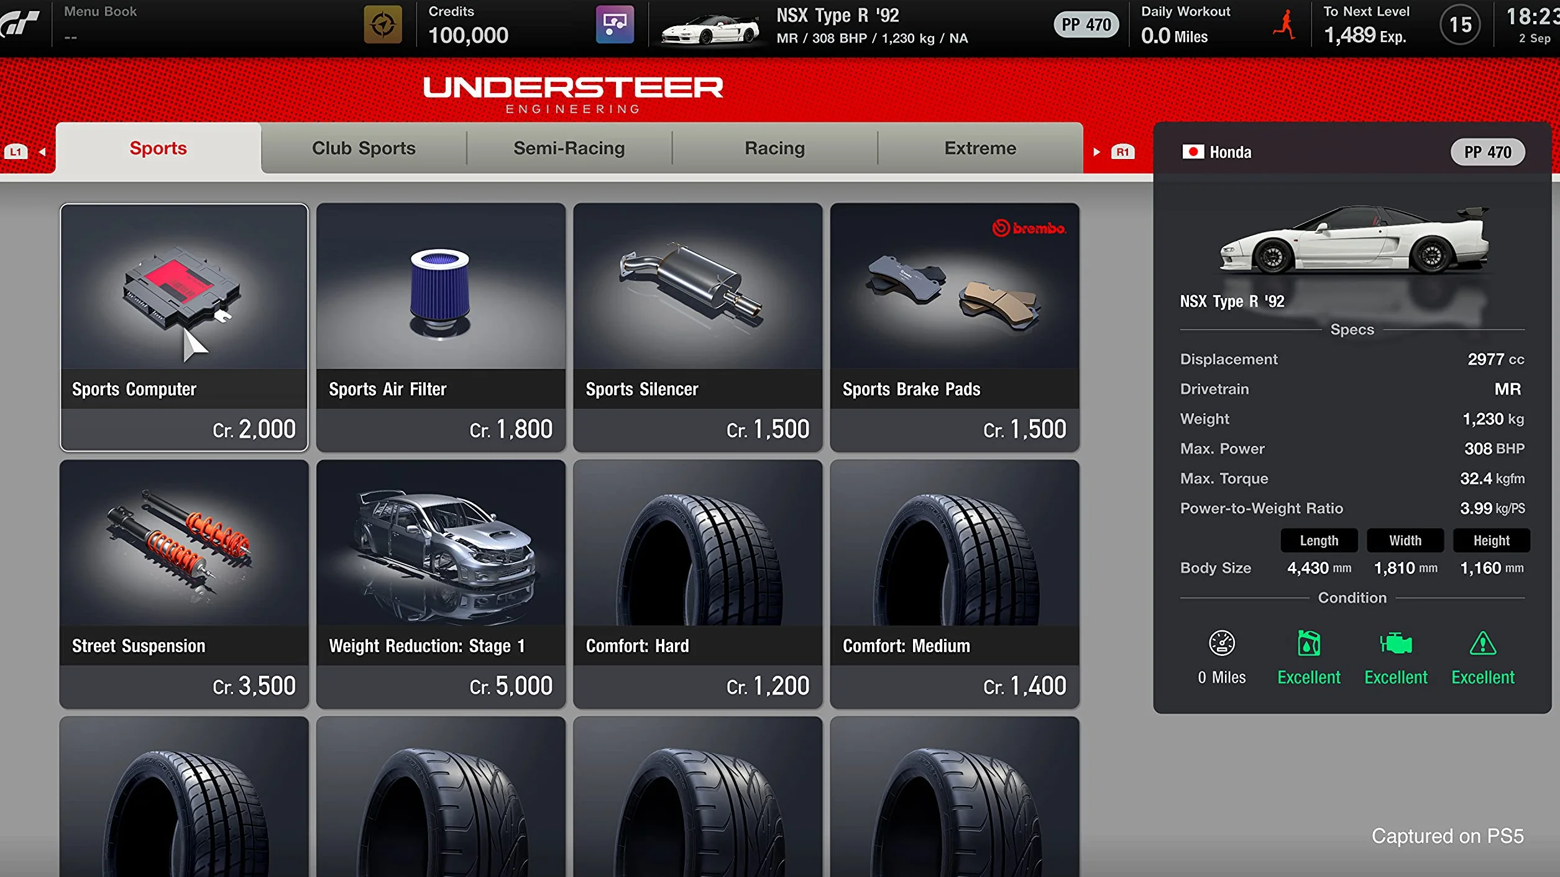The image size is (1560, 877).
Task: Click the Credits 100,000 display
Action: [469, 25]
